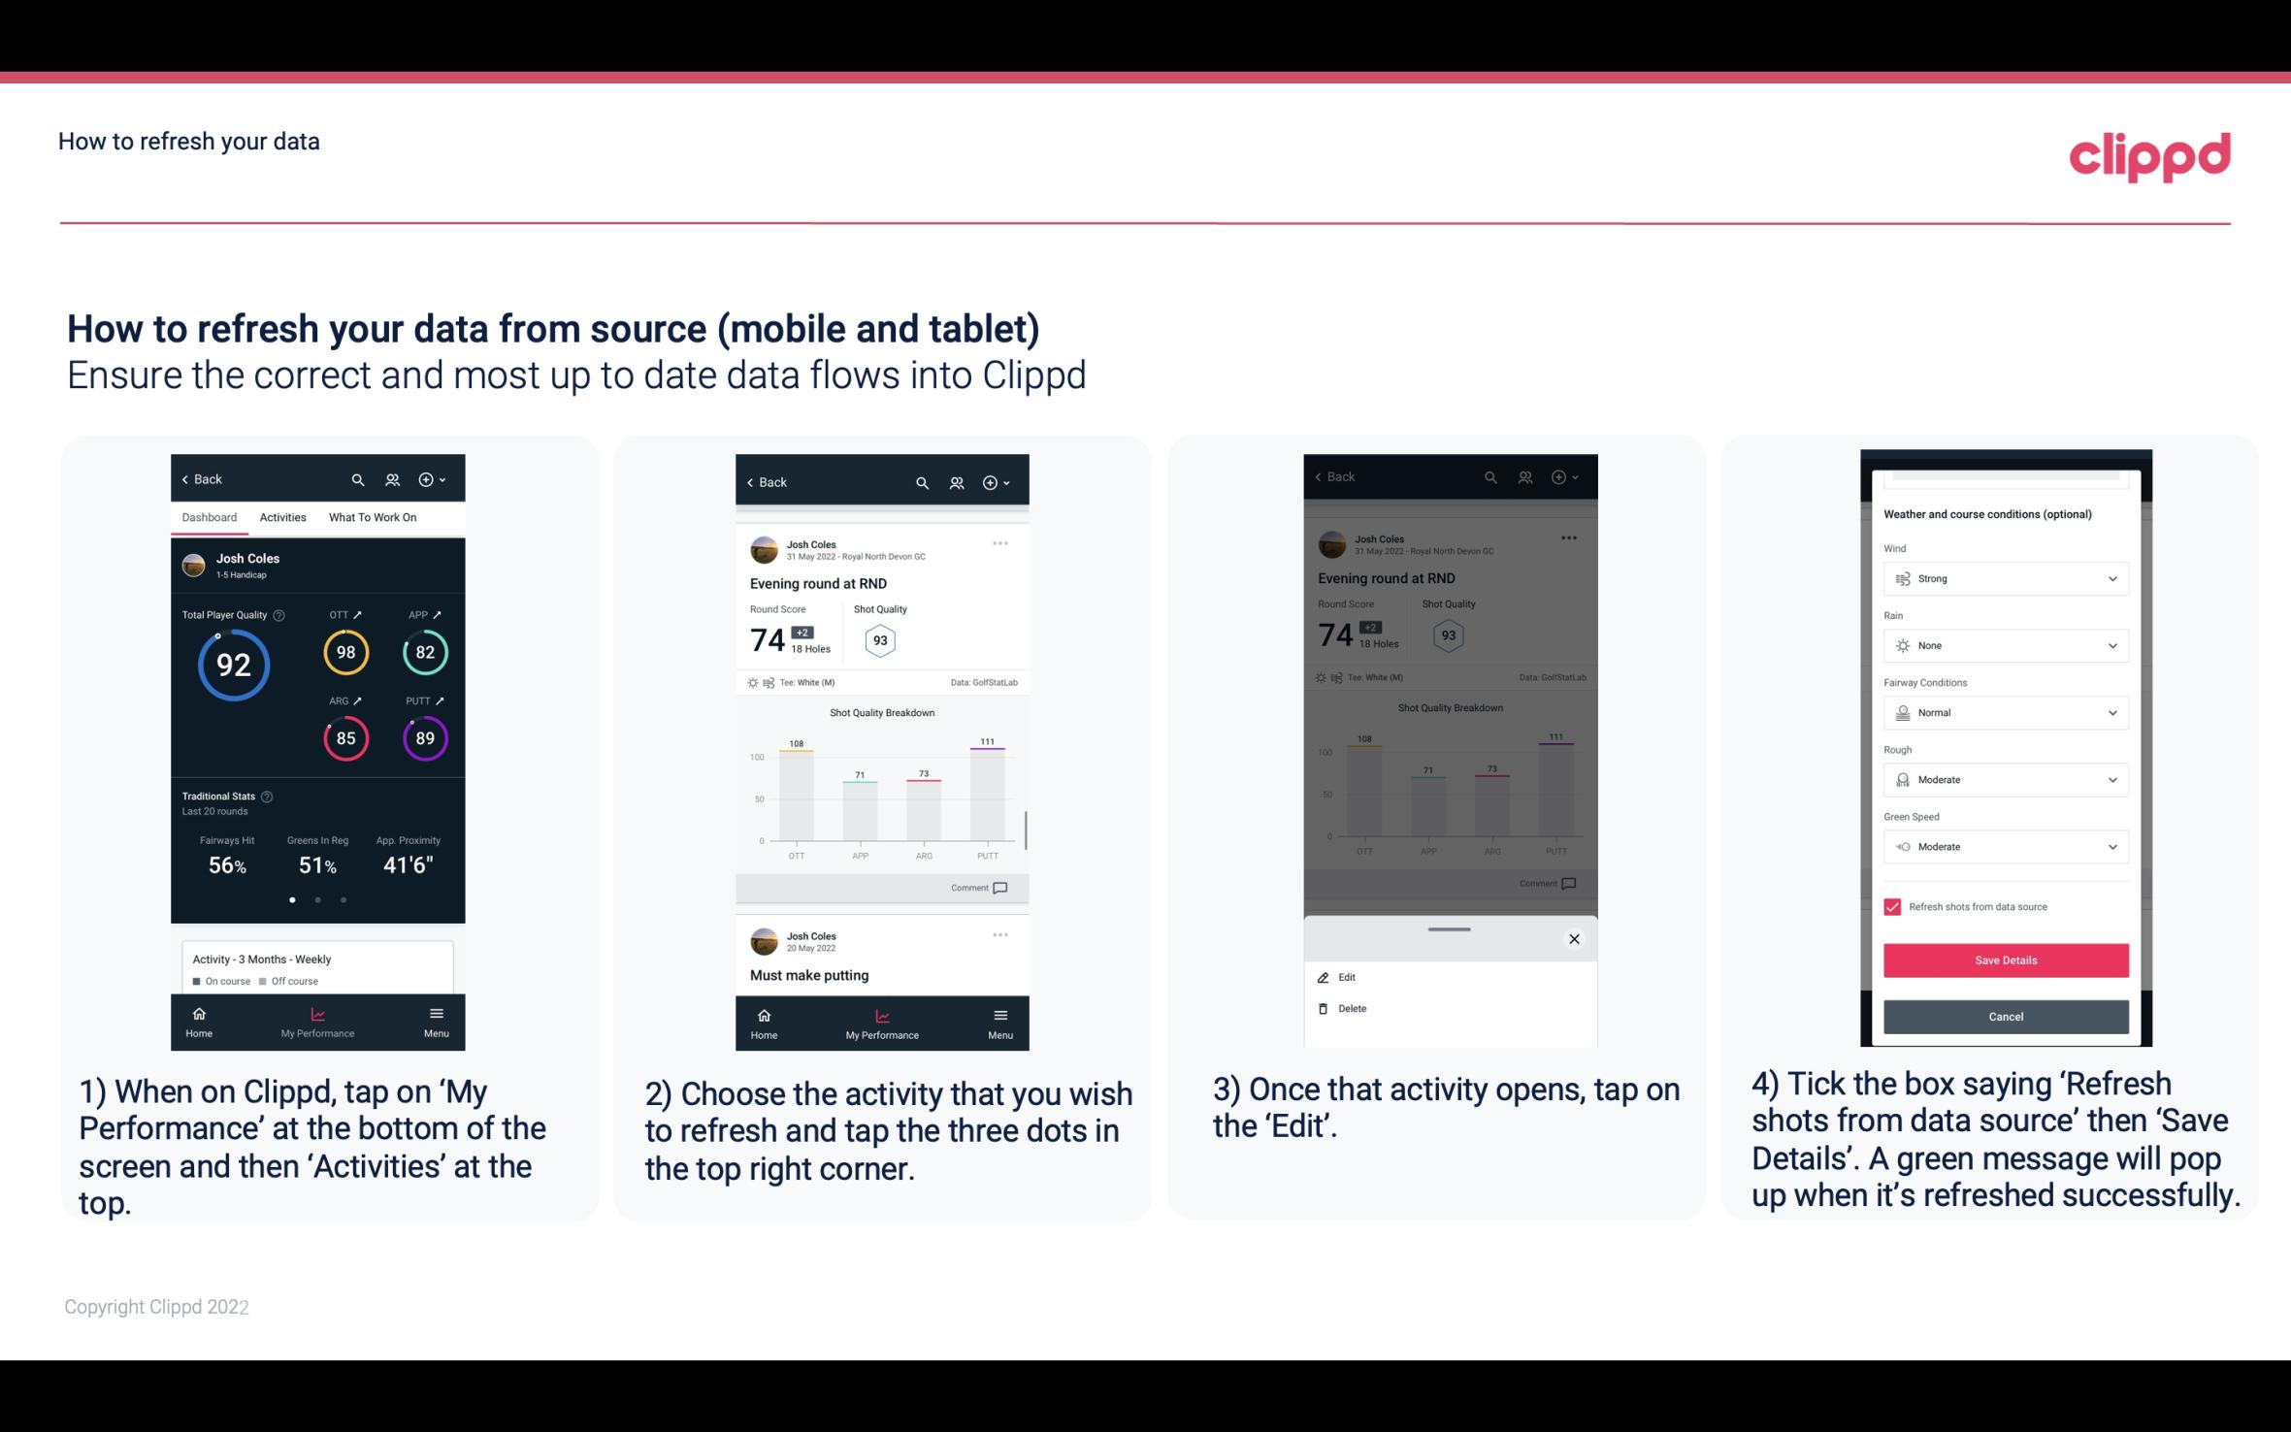Tap the Back navigation icon
This screenshot has width=2291, height=1432.
pos(186,478)
